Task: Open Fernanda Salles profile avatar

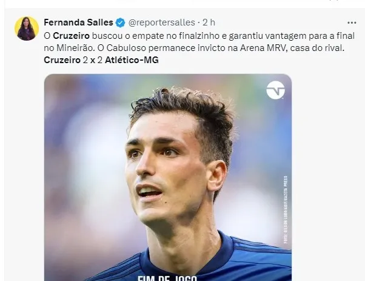Action: (26, 29)
